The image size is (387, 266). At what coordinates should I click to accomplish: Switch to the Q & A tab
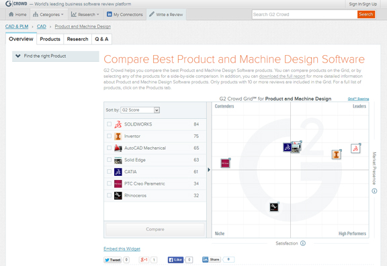101,39
